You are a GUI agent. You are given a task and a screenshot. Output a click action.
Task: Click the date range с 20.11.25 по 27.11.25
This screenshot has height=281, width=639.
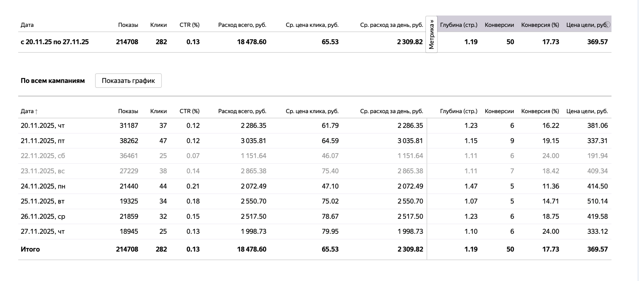(x=55, y=42)
